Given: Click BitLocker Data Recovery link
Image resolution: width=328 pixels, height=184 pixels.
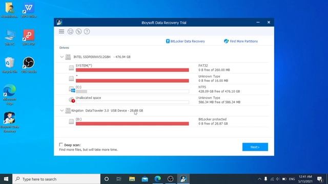Looking at the screenshot, I should coord(186,41).
